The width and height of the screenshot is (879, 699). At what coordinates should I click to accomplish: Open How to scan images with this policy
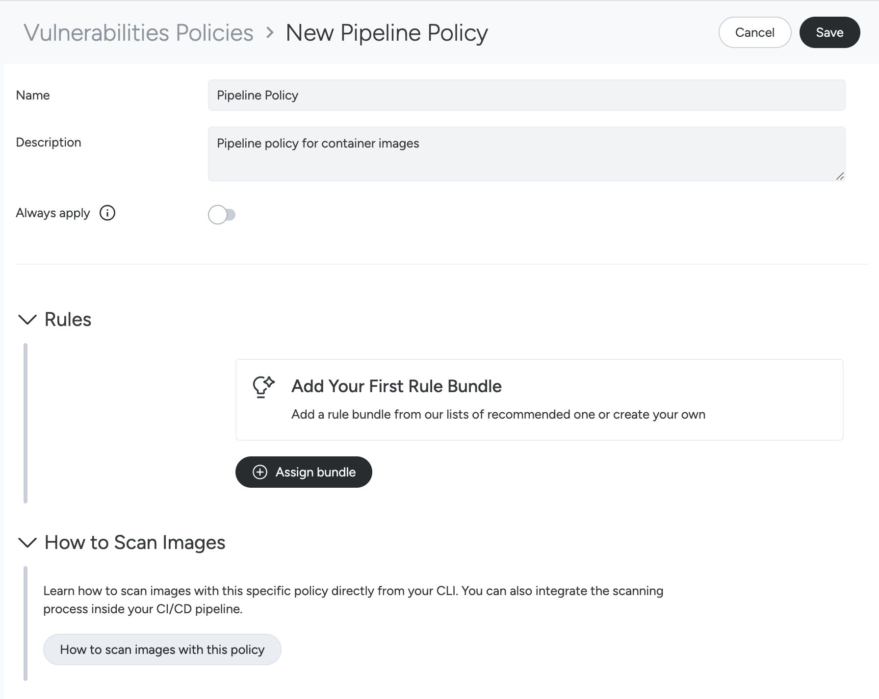click(x=162, y=649)
